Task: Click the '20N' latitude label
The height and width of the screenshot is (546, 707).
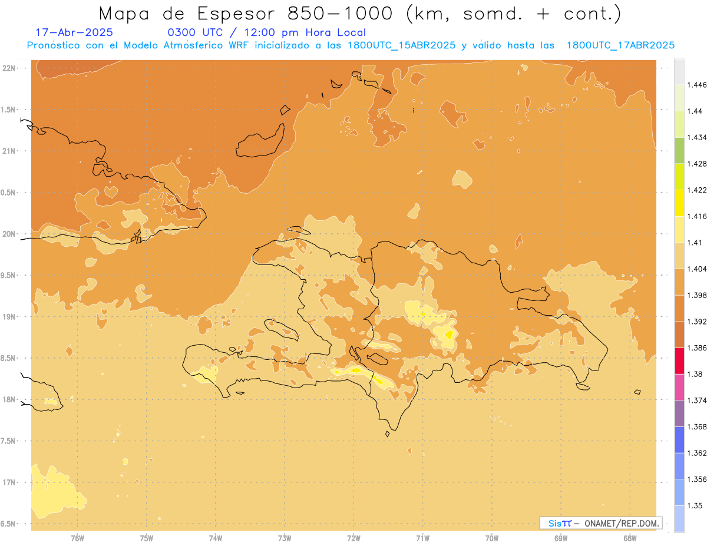Action: coord(9,234)
